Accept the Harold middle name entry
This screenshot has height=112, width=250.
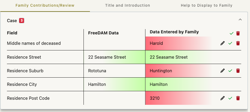230,43
